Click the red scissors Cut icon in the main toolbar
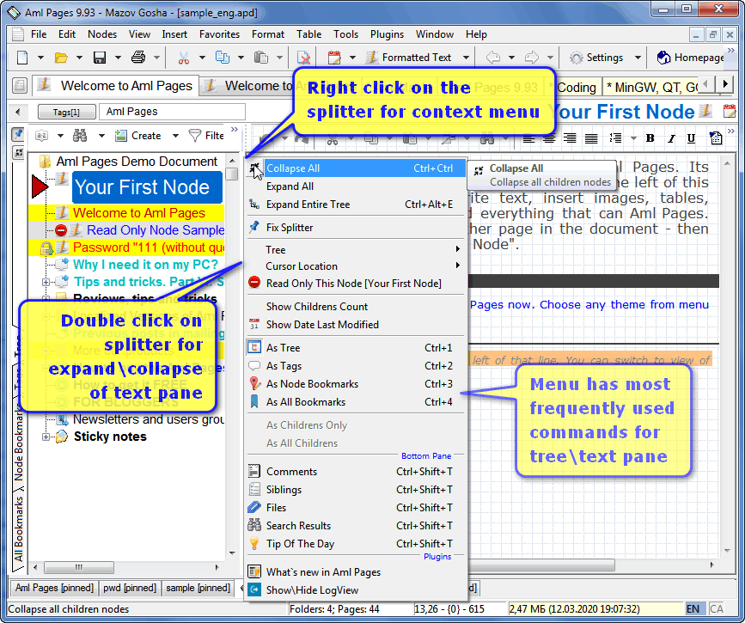Viewport: 745px width, 623px height. (x=183, y=58)
